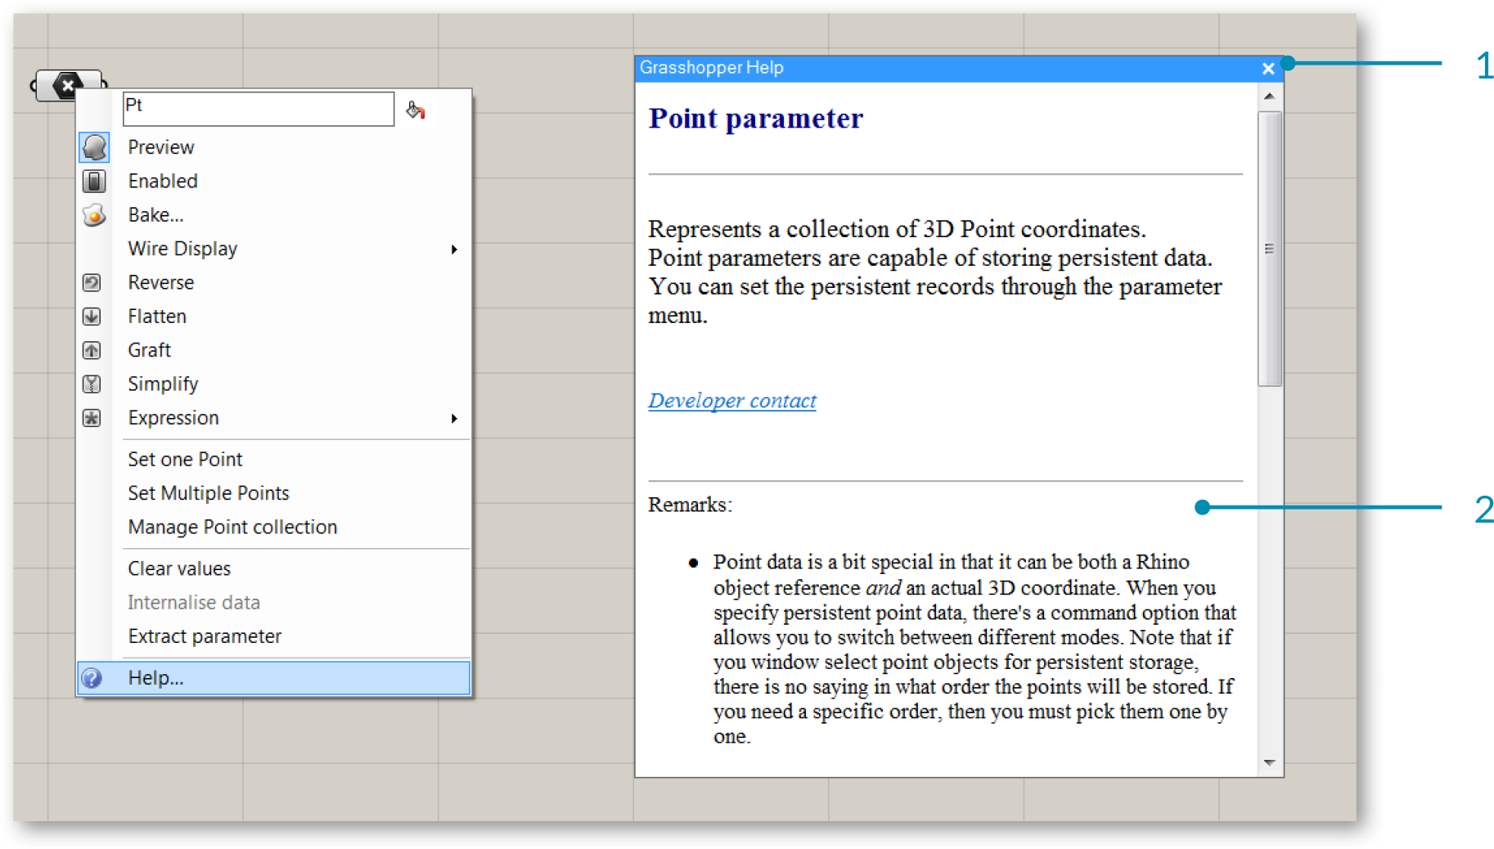Viewport: 1494px width, 849px height.
Task: Click the Simplify icon
Action: tap(92, 384)
